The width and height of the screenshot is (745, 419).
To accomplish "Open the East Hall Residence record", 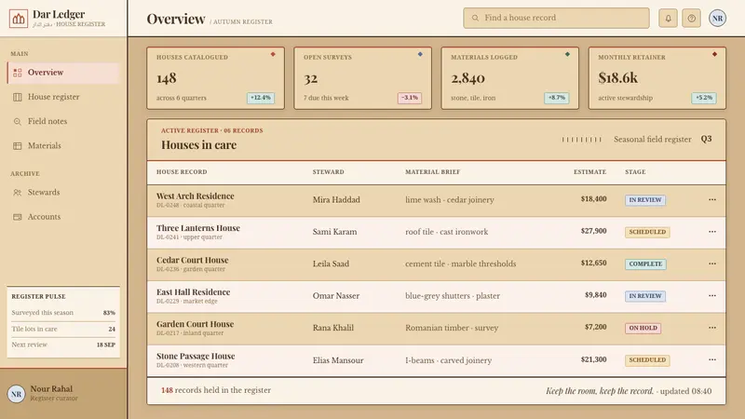I will 194,292.
